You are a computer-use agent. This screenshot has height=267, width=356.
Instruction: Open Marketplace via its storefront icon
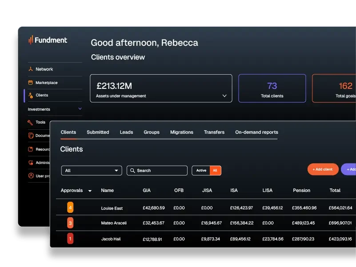pos(30,83)
